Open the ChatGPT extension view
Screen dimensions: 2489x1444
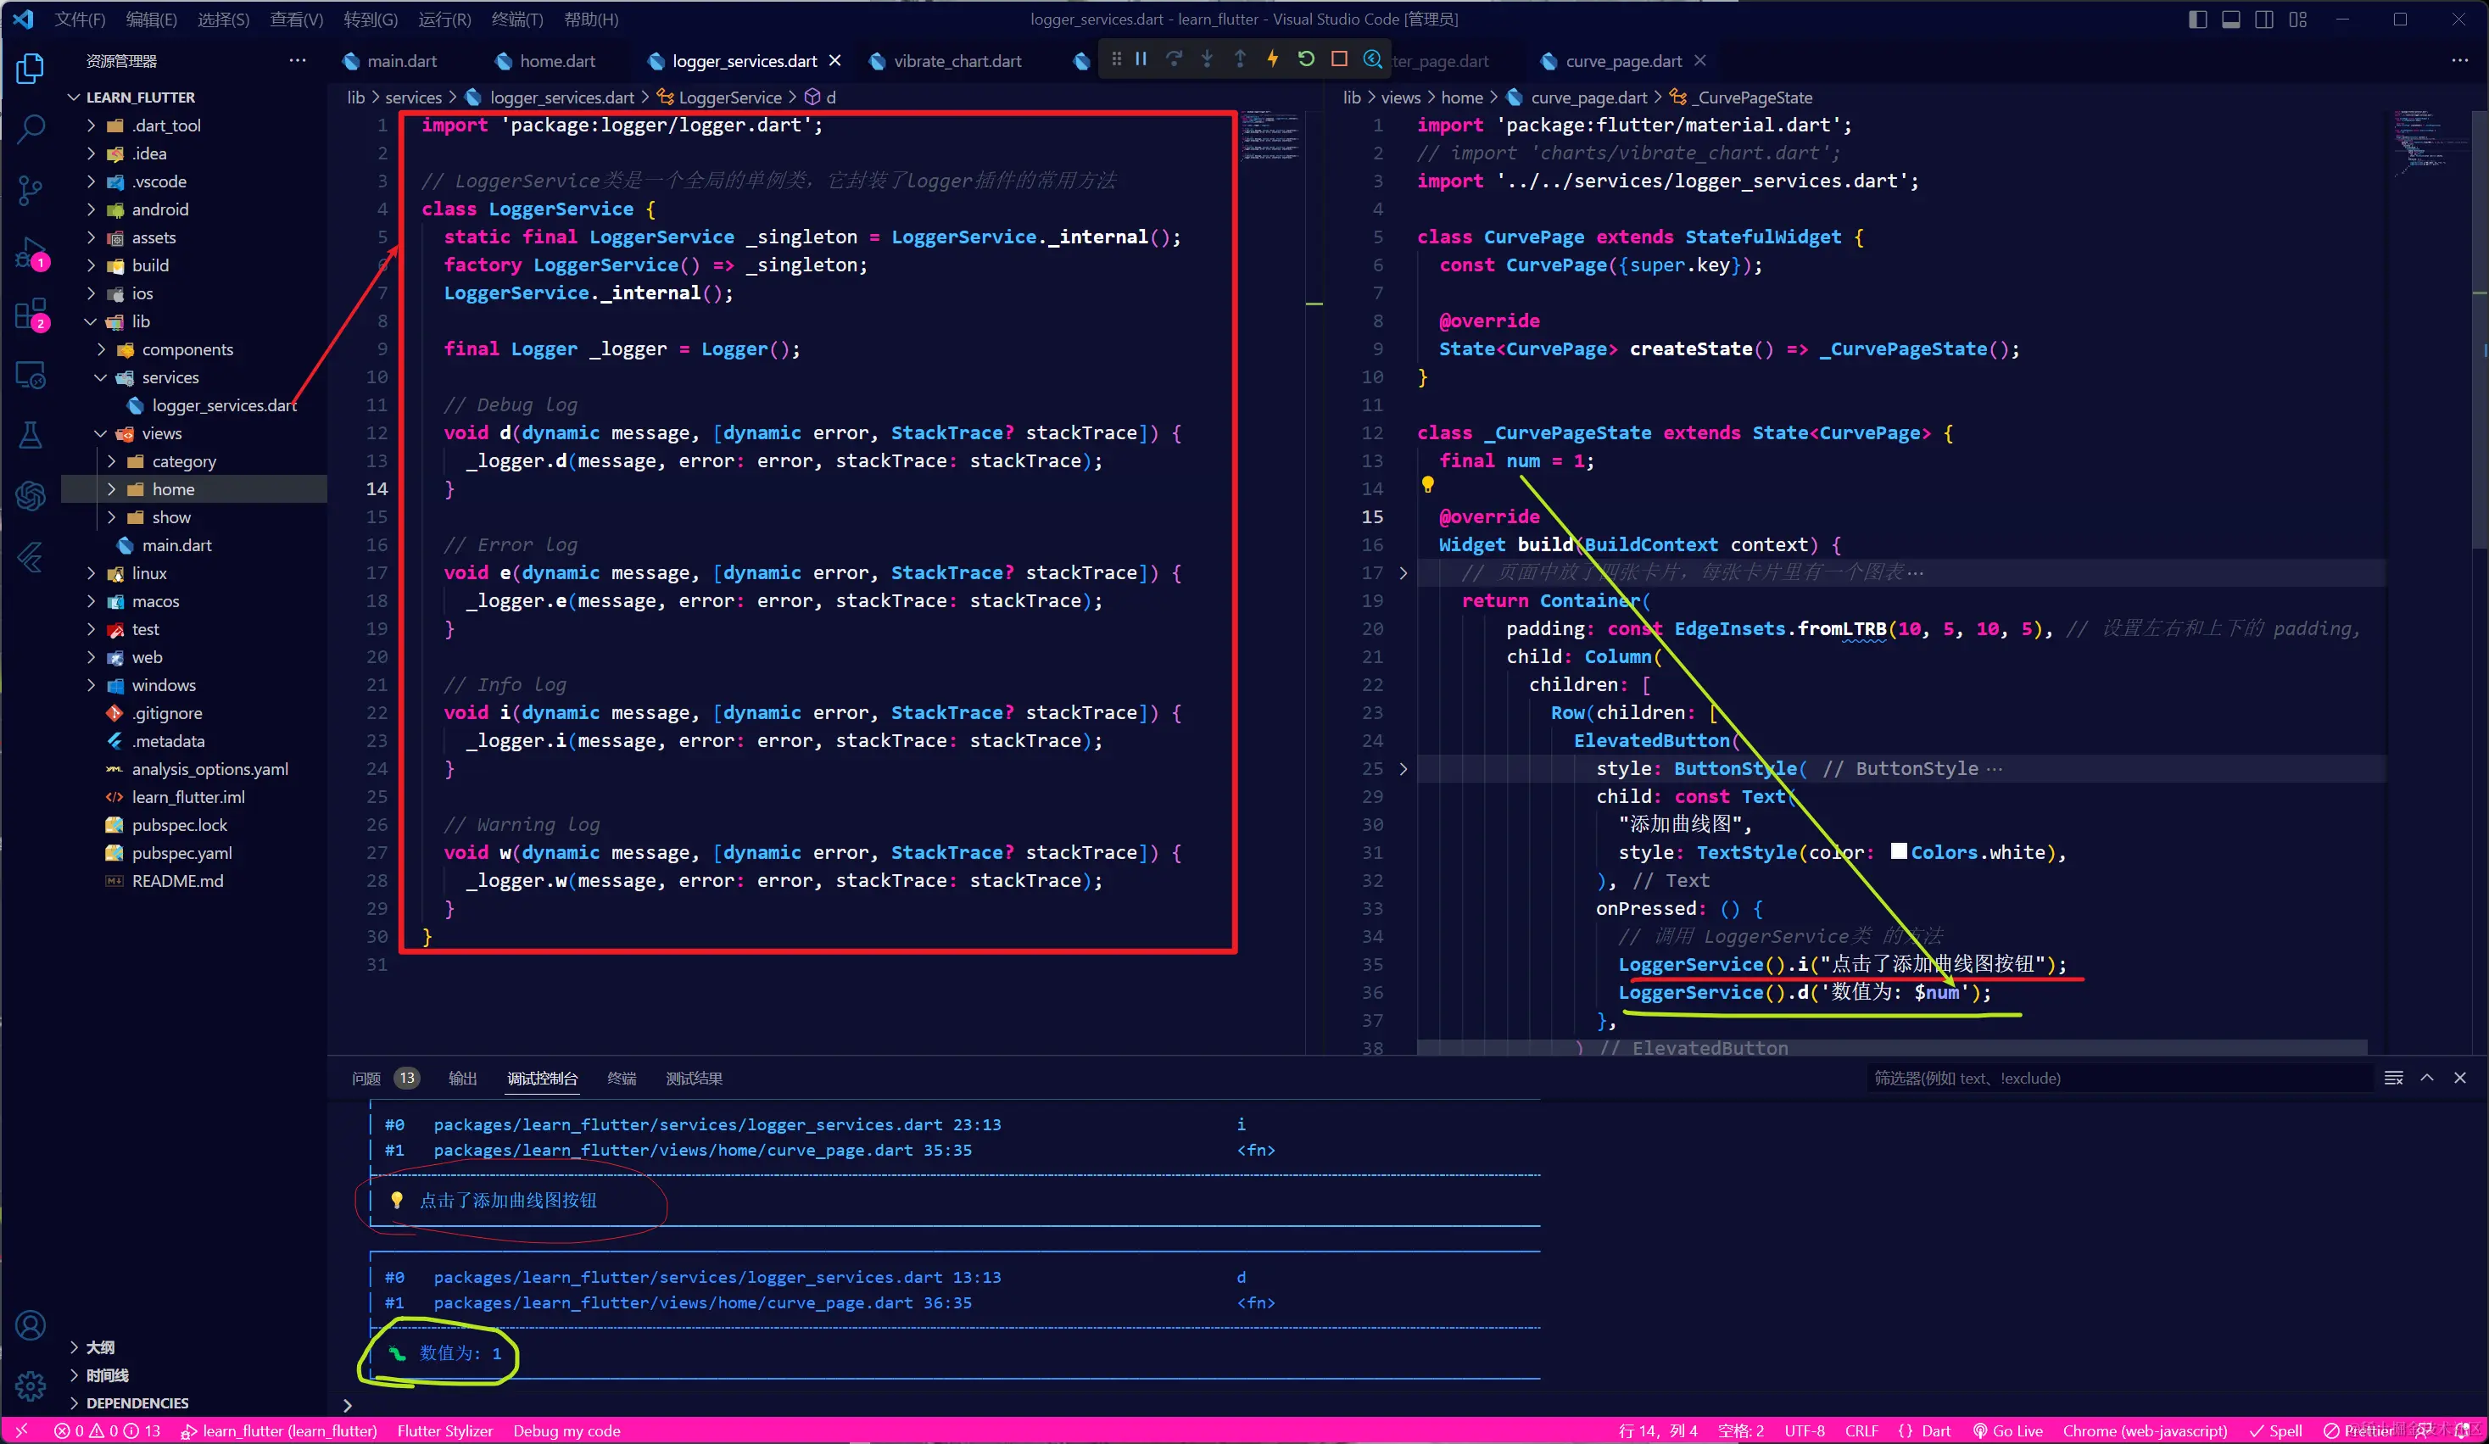pyautogui.click(x=31, y=495)
